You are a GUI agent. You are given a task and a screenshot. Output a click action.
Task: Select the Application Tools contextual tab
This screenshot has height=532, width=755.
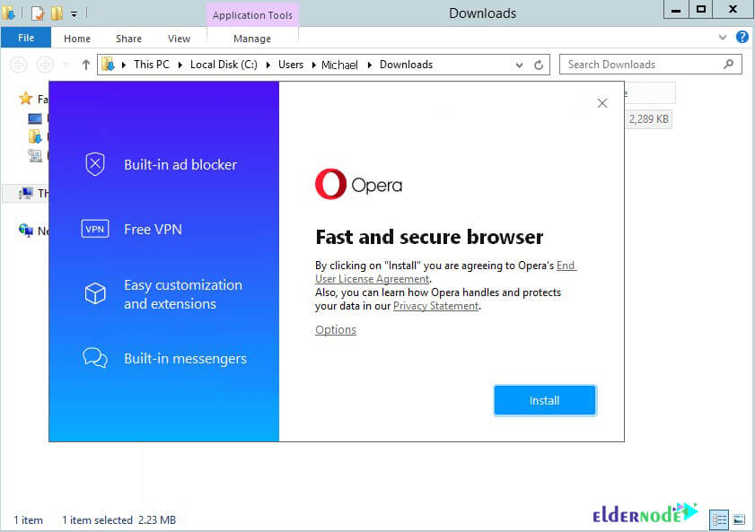(252, 15)
